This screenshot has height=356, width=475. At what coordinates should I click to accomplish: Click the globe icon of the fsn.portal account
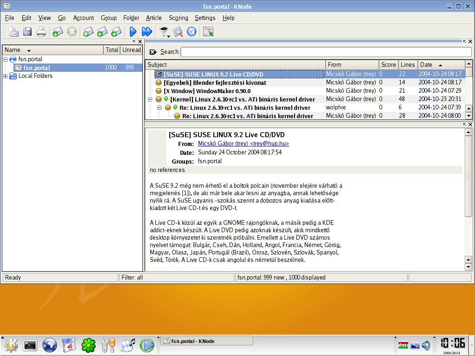tap(13, 59)
